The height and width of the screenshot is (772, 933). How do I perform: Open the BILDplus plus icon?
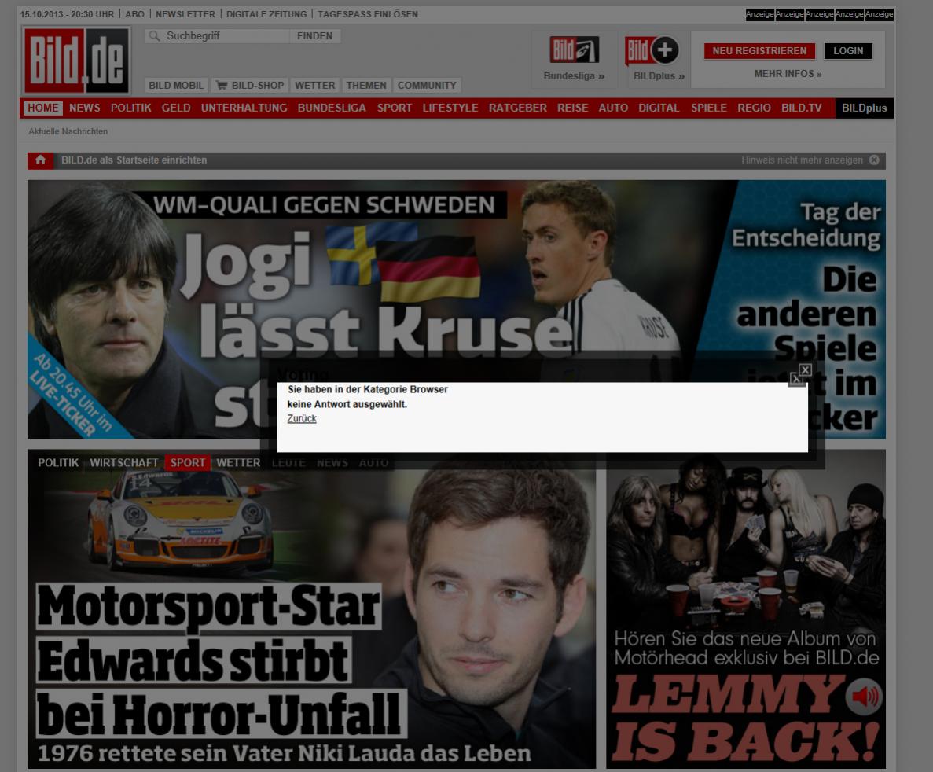point(652,50)
